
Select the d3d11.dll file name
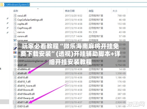[x=23, y=102]
